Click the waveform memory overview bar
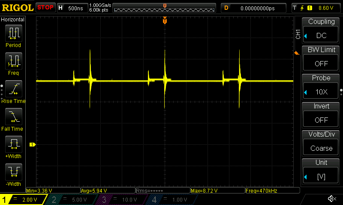 (x=164, y=8)
